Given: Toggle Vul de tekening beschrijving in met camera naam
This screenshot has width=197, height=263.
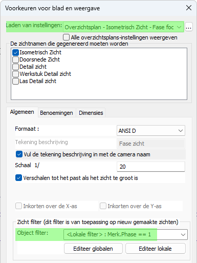Looking at the screenshot, I should 19,154.
